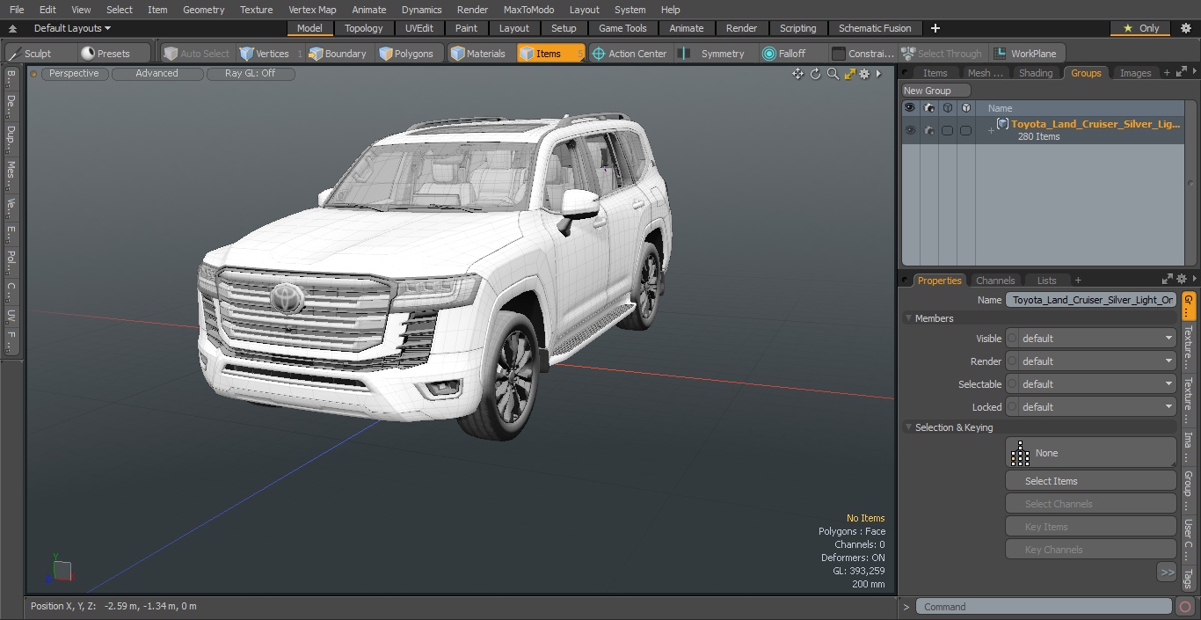Screen dimensions: 1201x620
Task: Toggle selectable checkbox of Toyota group
Action: point(948,130)
